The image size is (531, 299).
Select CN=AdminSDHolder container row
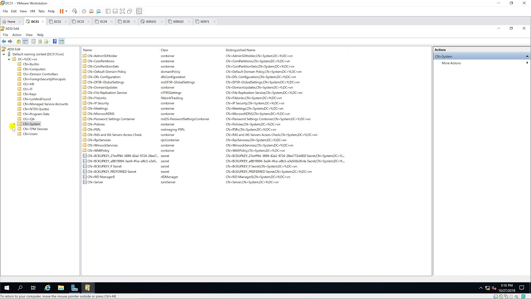pos(102,56)
